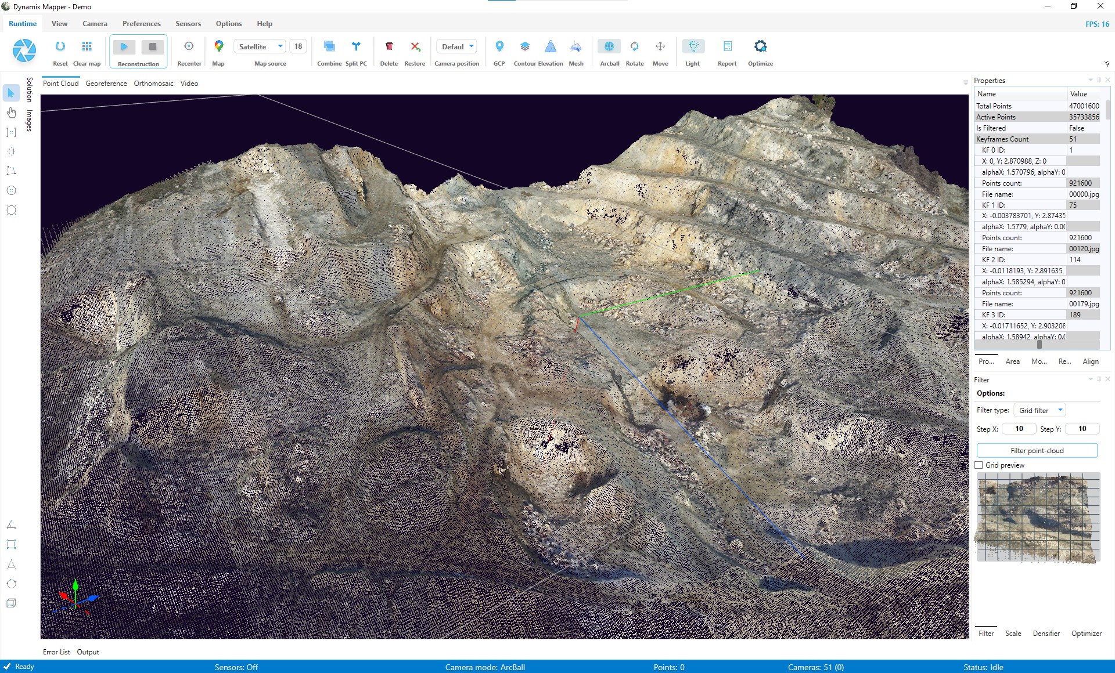Screen dimensions: 1115x673
Task: Switch to the Georeference tab
Action: click(x=106, y=83)
